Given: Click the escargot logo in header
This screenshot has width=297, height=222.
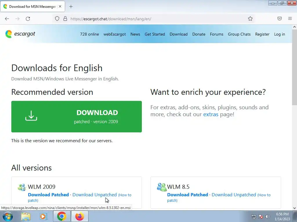Looking at the screenshot, I should pos(20,34).
